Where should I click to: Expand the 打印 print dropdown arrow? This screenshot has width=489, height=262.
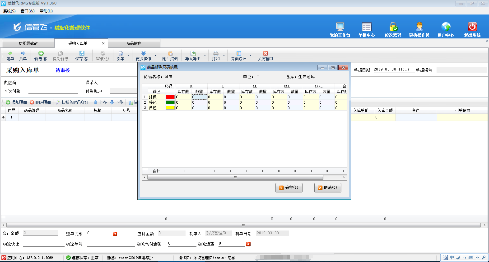(x=224, y=55)
